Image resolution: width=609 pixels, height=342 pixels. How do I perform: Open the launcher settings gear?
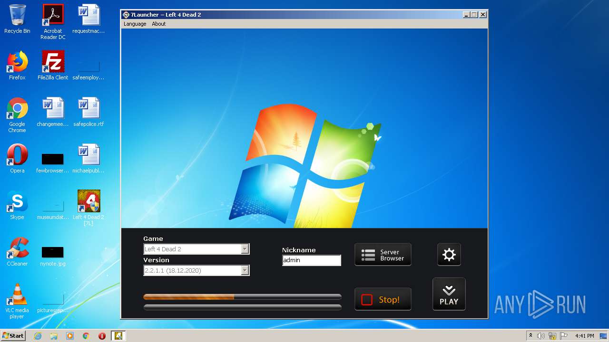pos(449,255)
